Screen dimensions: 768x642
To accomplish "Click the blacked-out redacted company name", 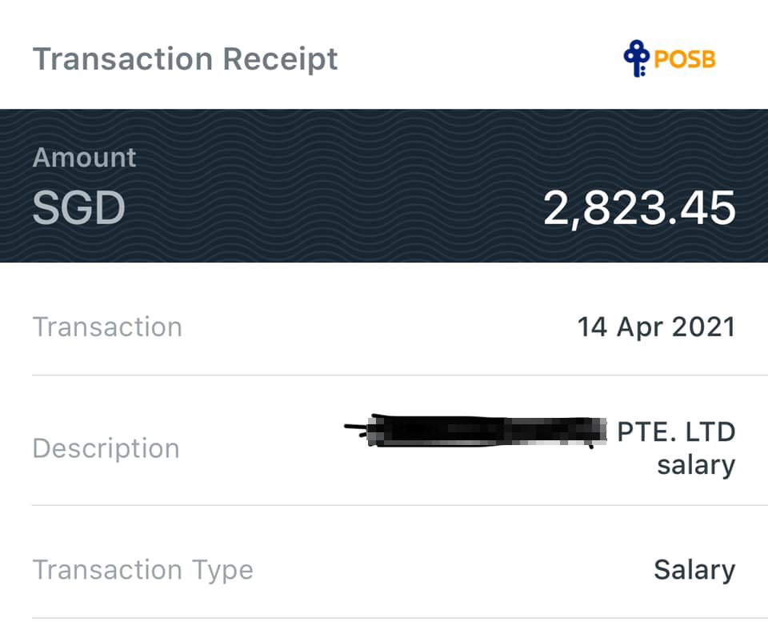I will click(x=480, y=432).
